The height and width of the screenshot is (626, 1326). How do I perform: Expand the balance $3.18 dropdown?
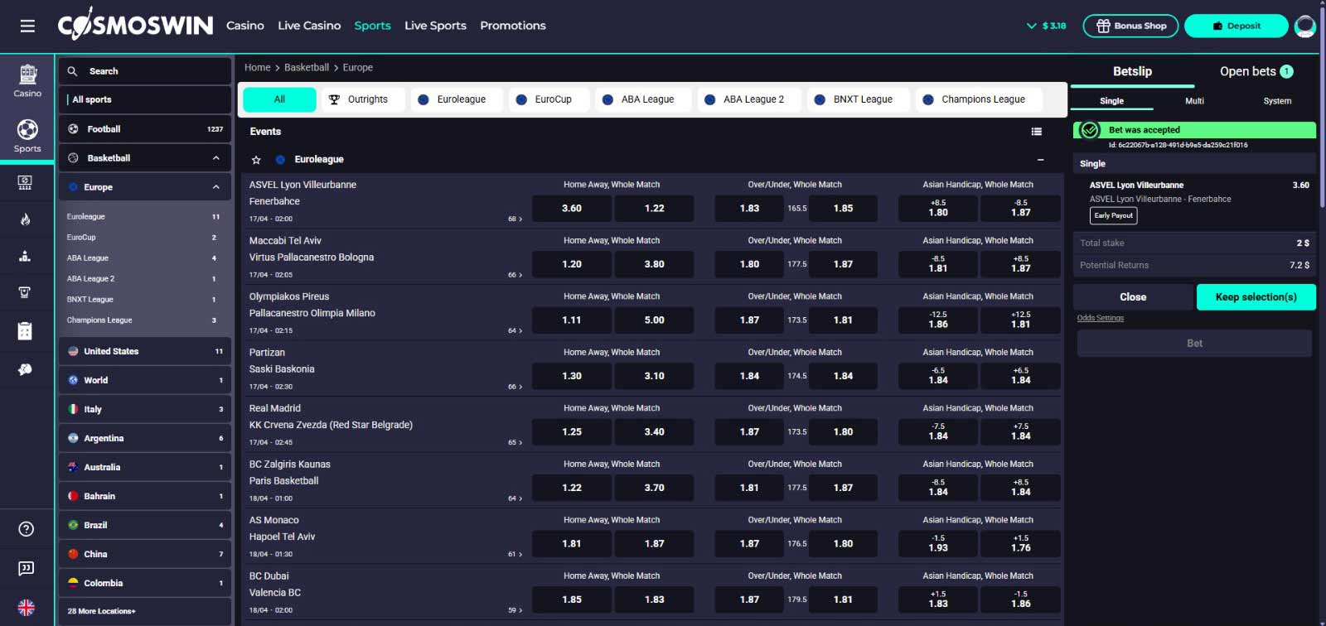click(1046, 26)
